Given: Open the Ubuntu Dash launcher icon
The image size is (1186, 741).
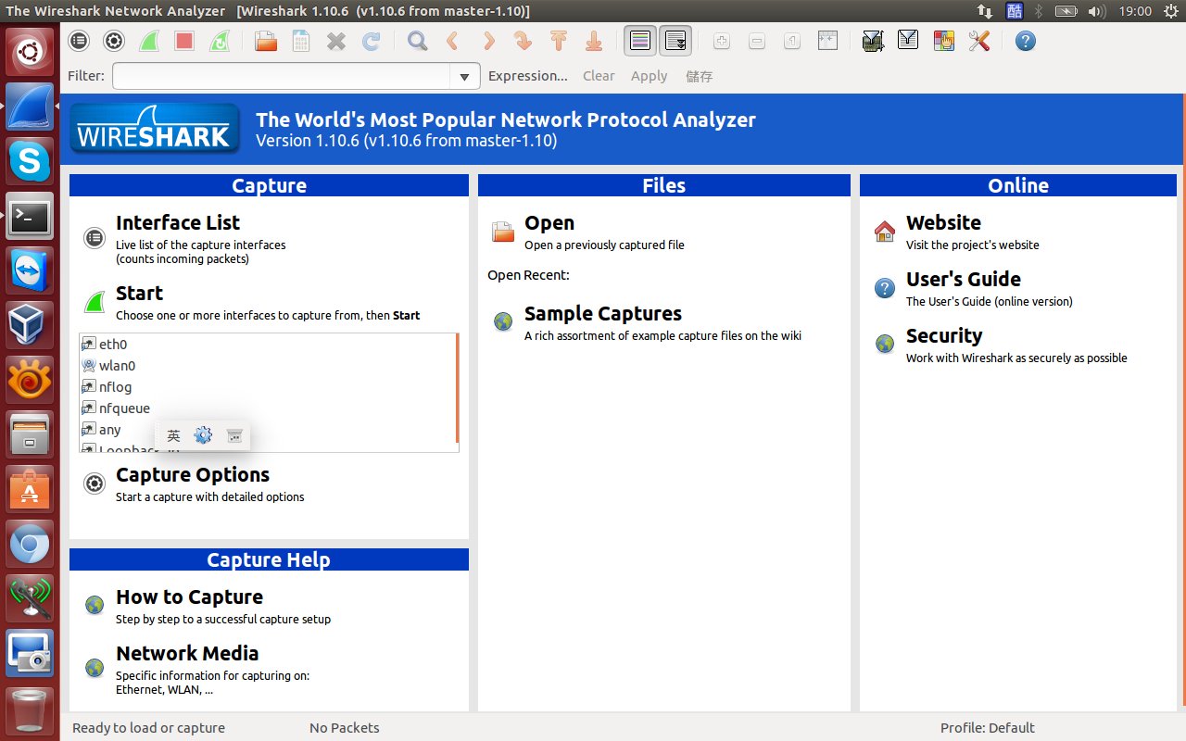Looking at the screenshot, I should coord(30,52).
